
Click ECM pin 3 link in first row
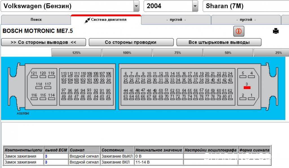46,156
